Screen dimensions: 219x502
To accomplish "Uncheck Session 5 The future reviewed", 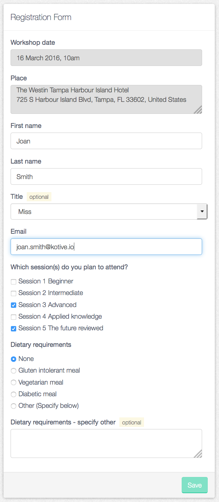I will [x=13, y=329].
